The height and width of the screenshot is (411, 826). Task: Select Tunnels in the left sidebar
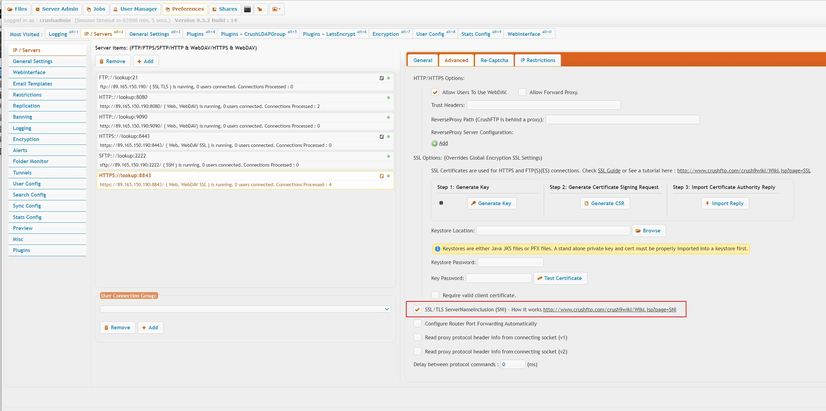click(47, 173)
